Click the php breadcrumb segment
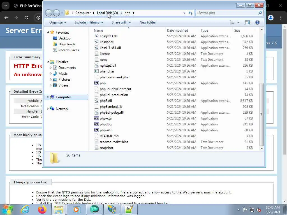 [127, 13]
